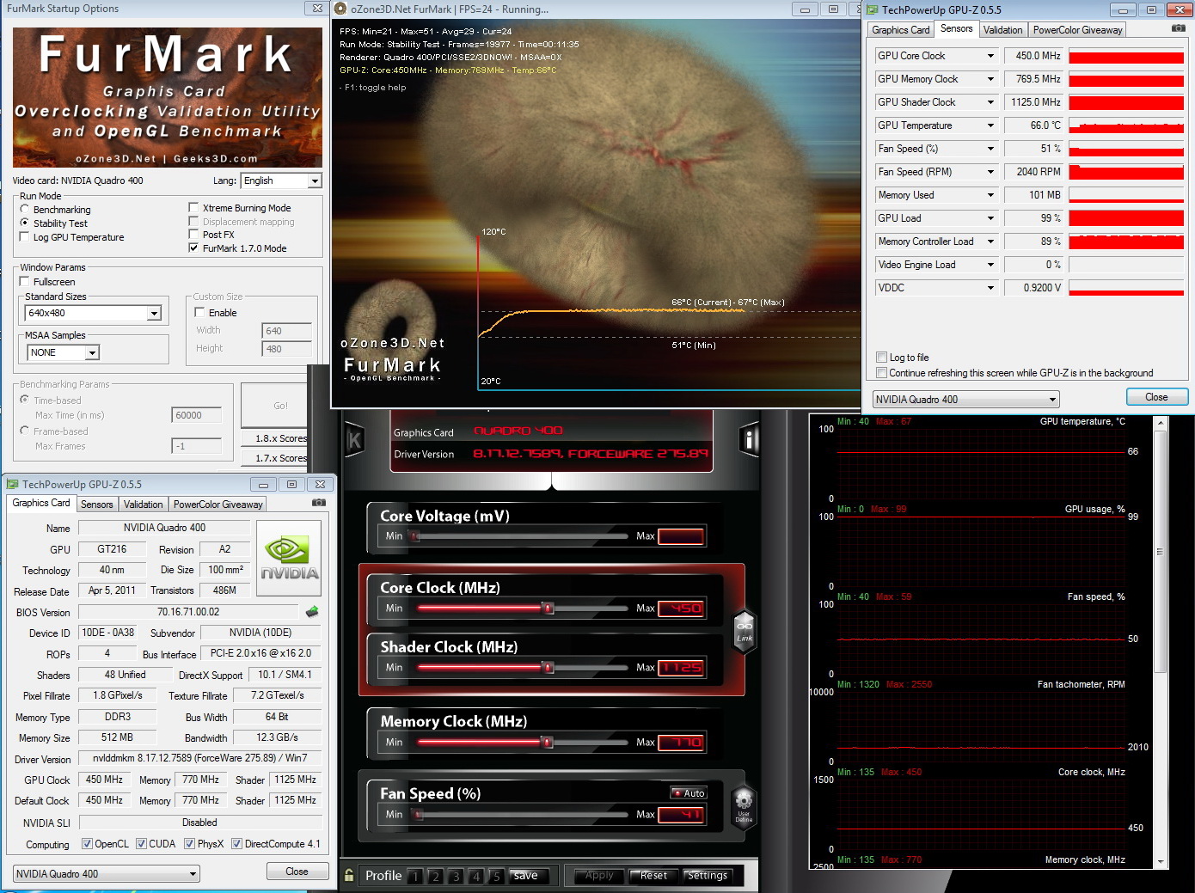The height and width of the screenshot is (893, 1195).
Task: Open the PowerColor Giveaway tab, bottom GPU-Z
Action: coord(218,505)
